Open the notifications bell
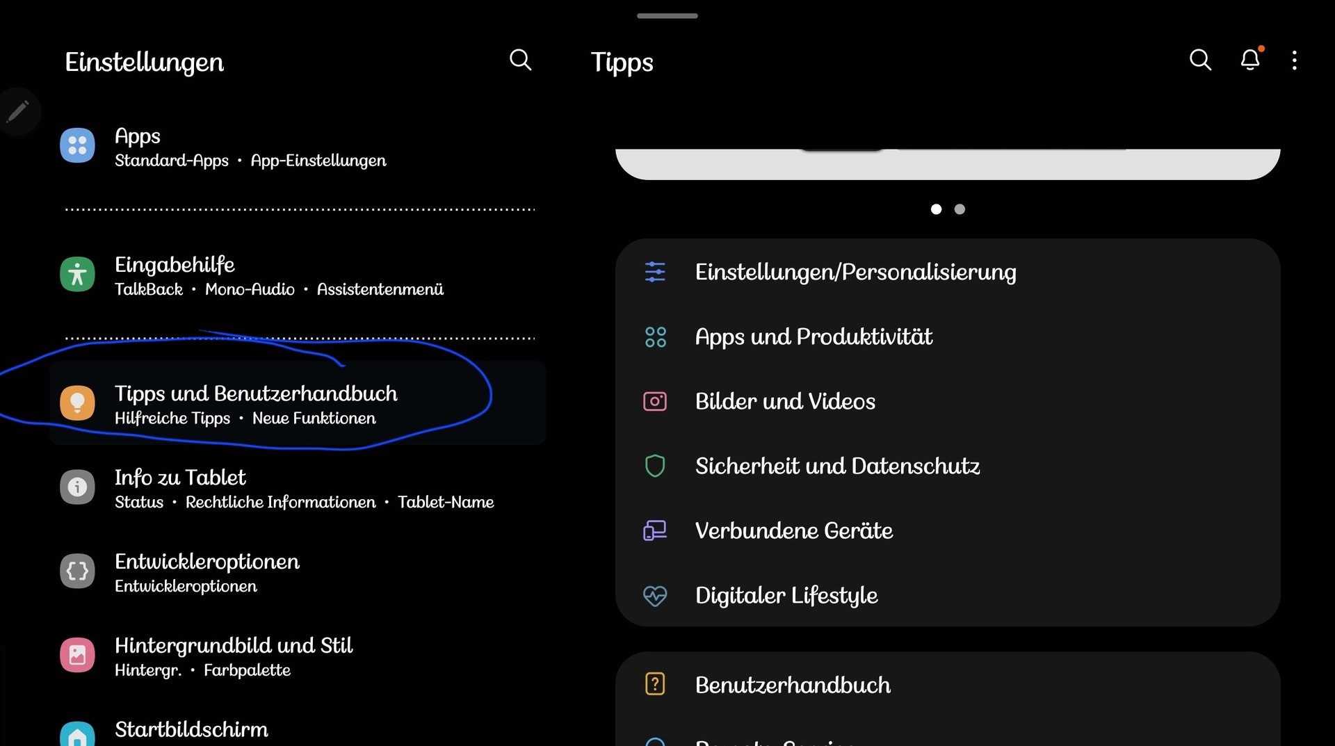Viewport: 1335px width, 746px height. (1250, 60)
